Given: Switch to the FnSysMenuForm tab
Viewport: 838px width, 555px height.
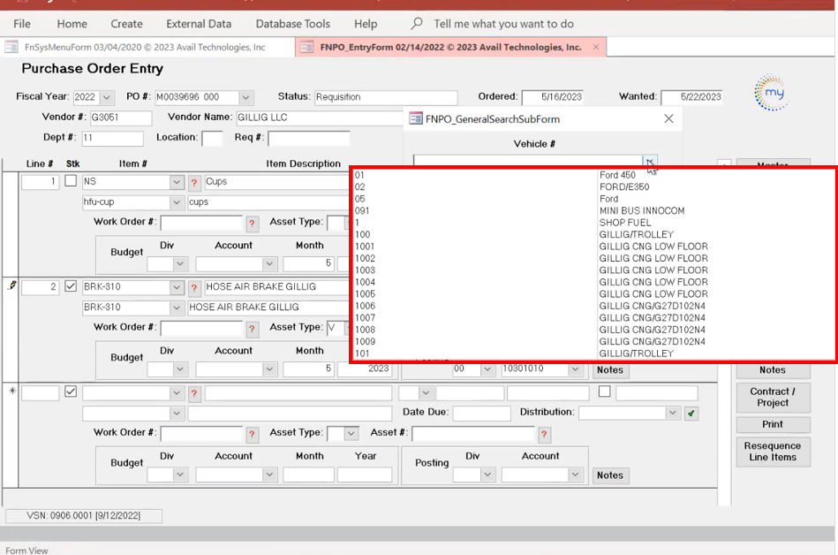Looking at the screenshot, I should (143, 47).
